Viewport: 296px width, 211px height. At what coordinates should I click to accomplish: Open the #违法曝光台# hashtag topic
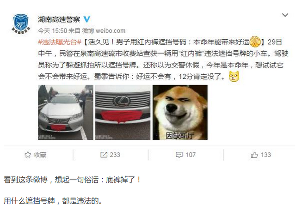tap(60, 42)
